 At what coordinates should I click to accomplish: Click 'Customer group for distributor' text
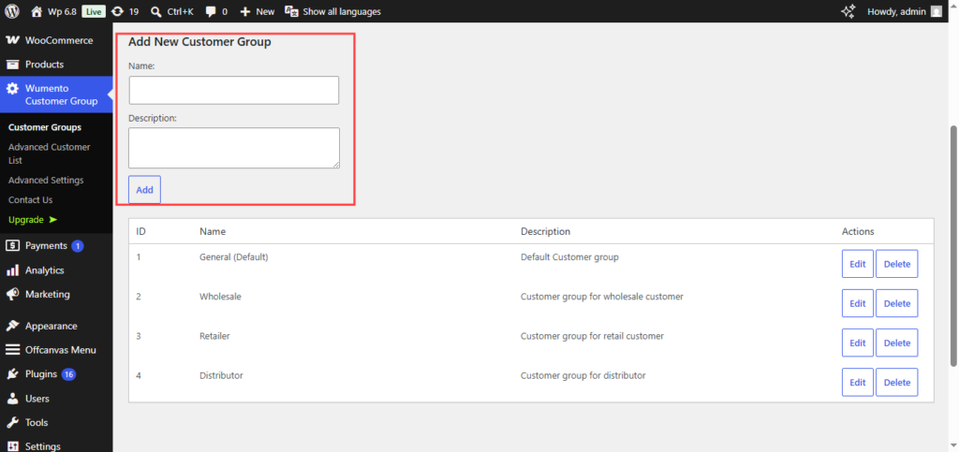point(583,375)
